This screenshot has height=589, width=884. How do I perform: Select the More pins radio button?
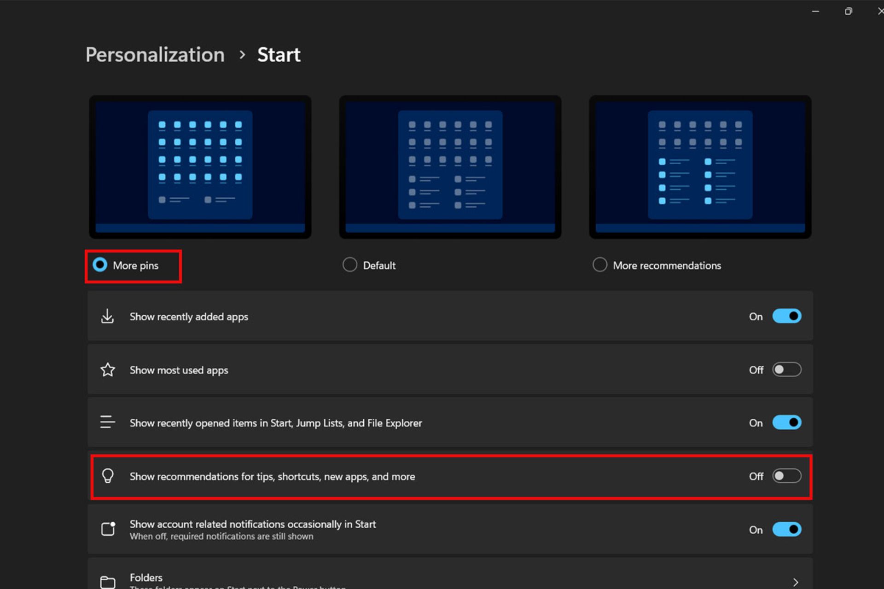pos(100,265)
